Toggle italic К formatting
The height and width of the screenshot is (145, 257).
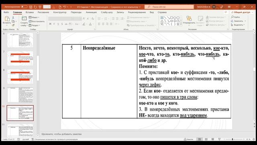54,24
